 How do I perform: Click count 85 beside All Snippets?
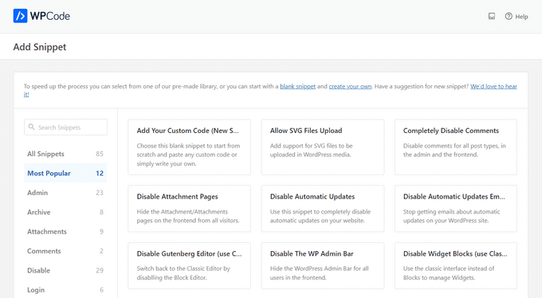click(100, 154)
